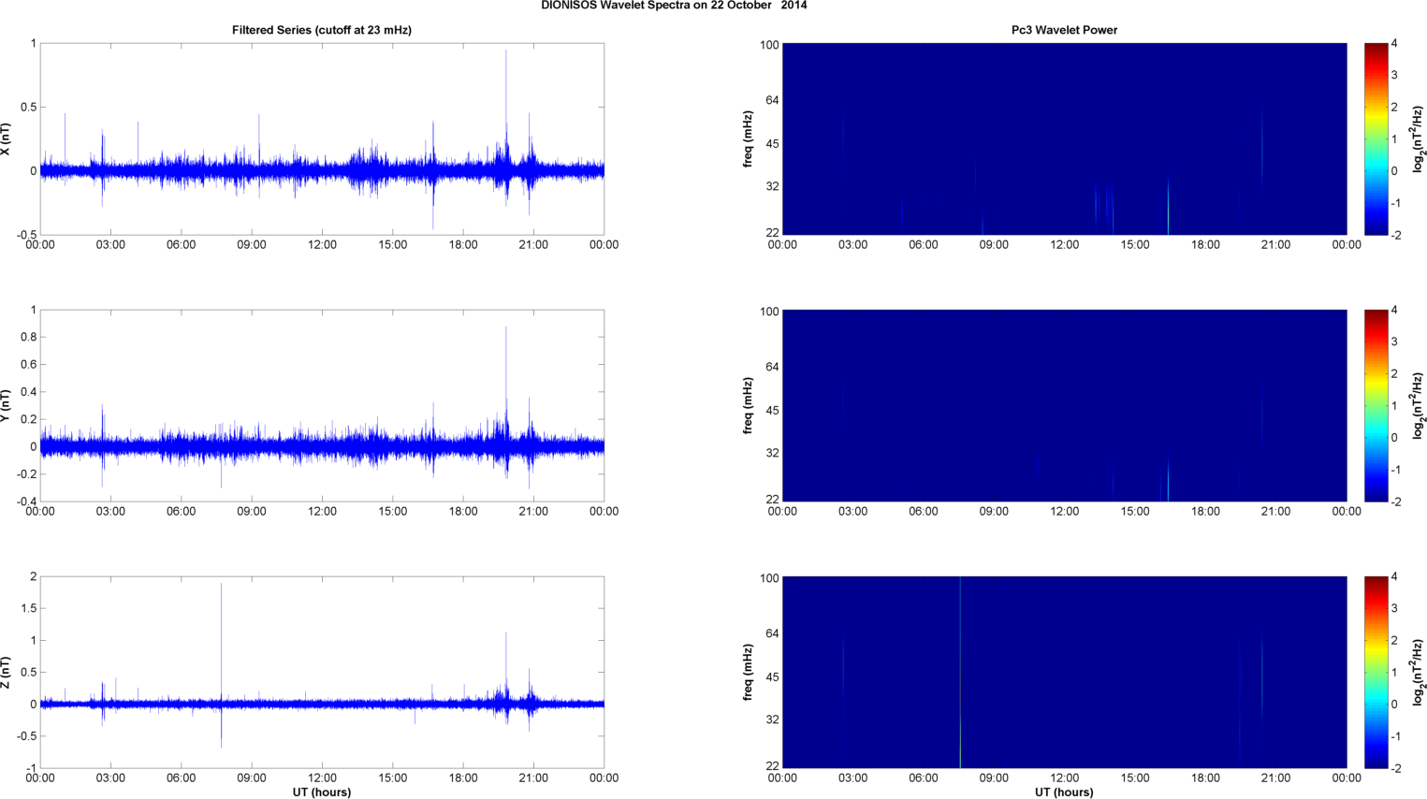Image resolution: width=1427 pixels, height=799 pixels.
Task: Click the 'Pc3 Wavelet Power' heading
Action: point(1064,30)
